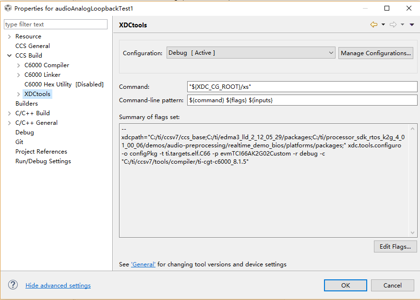Select C6000 Hex Utility [Disabled] item
The width and height of the screenshot is (420, 300).
64,84
